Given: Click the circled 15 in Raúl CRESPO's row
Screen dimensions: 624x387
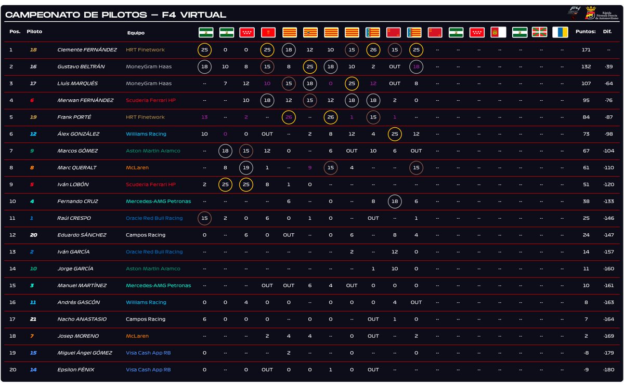Looking at the screenshot, I should pyautogui.click(x=204, y=218).
